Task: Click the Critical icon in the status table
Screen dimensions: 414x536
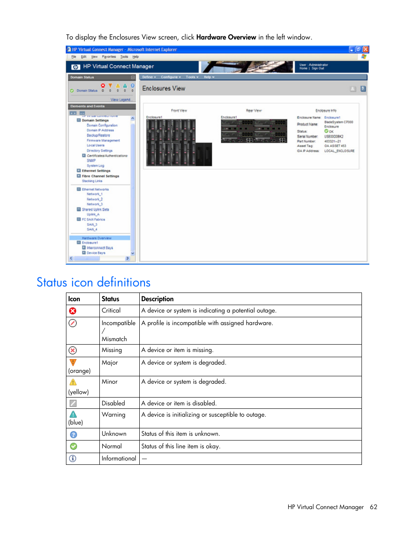Action: click(x=72, y=311)
